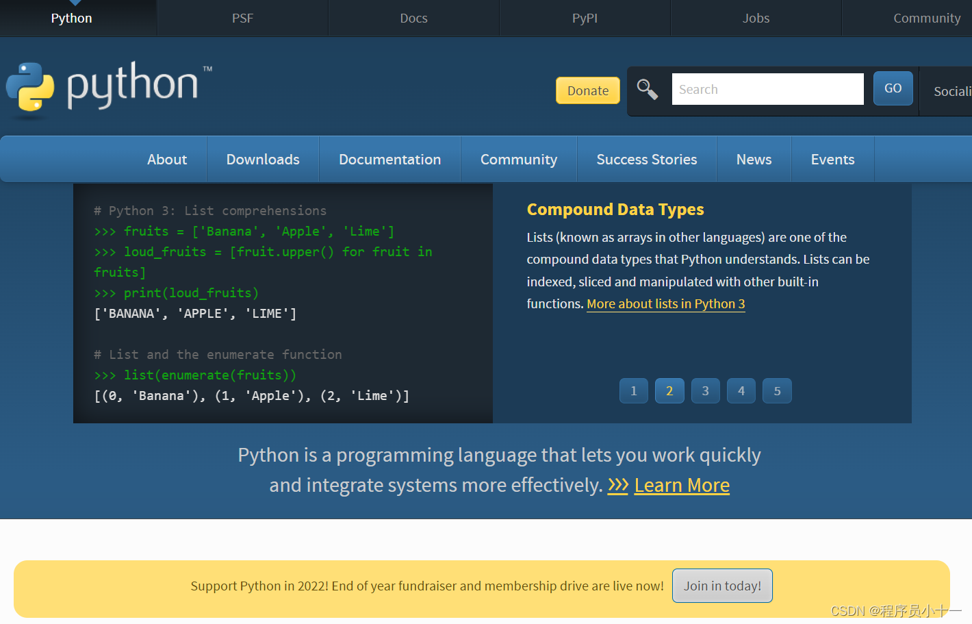Click the '# Python 3: List comprehensions' comment
This screenshot has height=624, width=972.
[210, 211]
